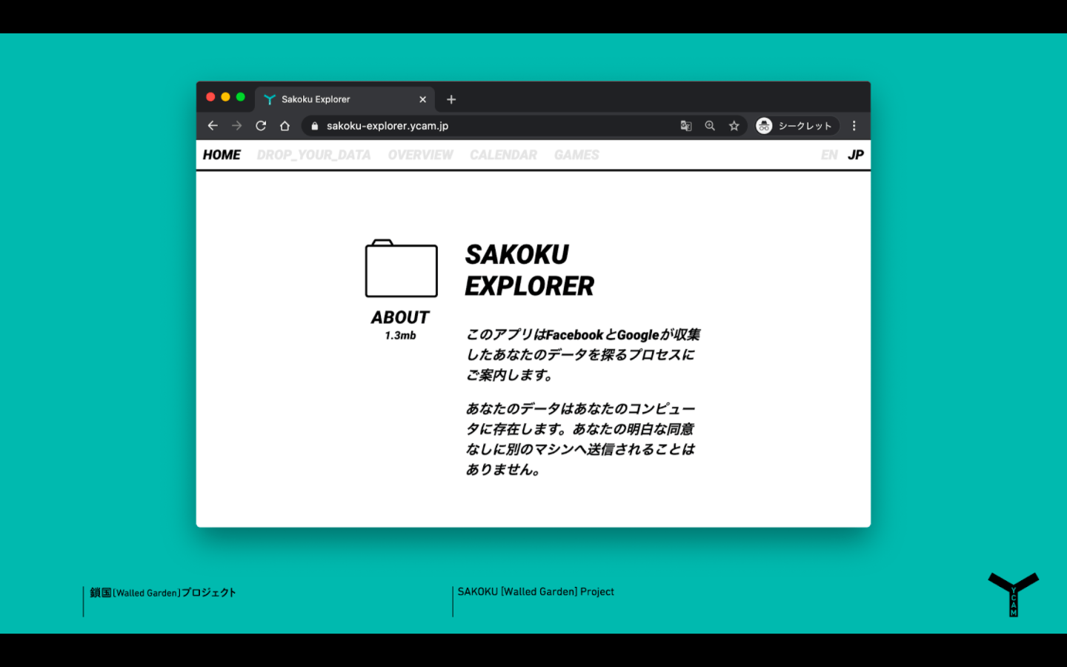Reload the Sakoku Explorer page
Screen dimensions: 1067x667
pyautogui.click(x=261, y=126)
